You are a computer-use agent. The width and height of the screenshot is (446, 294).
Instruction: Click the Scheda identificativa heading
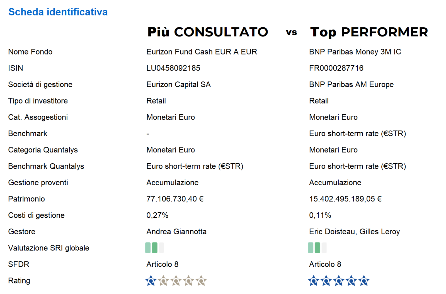coord(58,12)
